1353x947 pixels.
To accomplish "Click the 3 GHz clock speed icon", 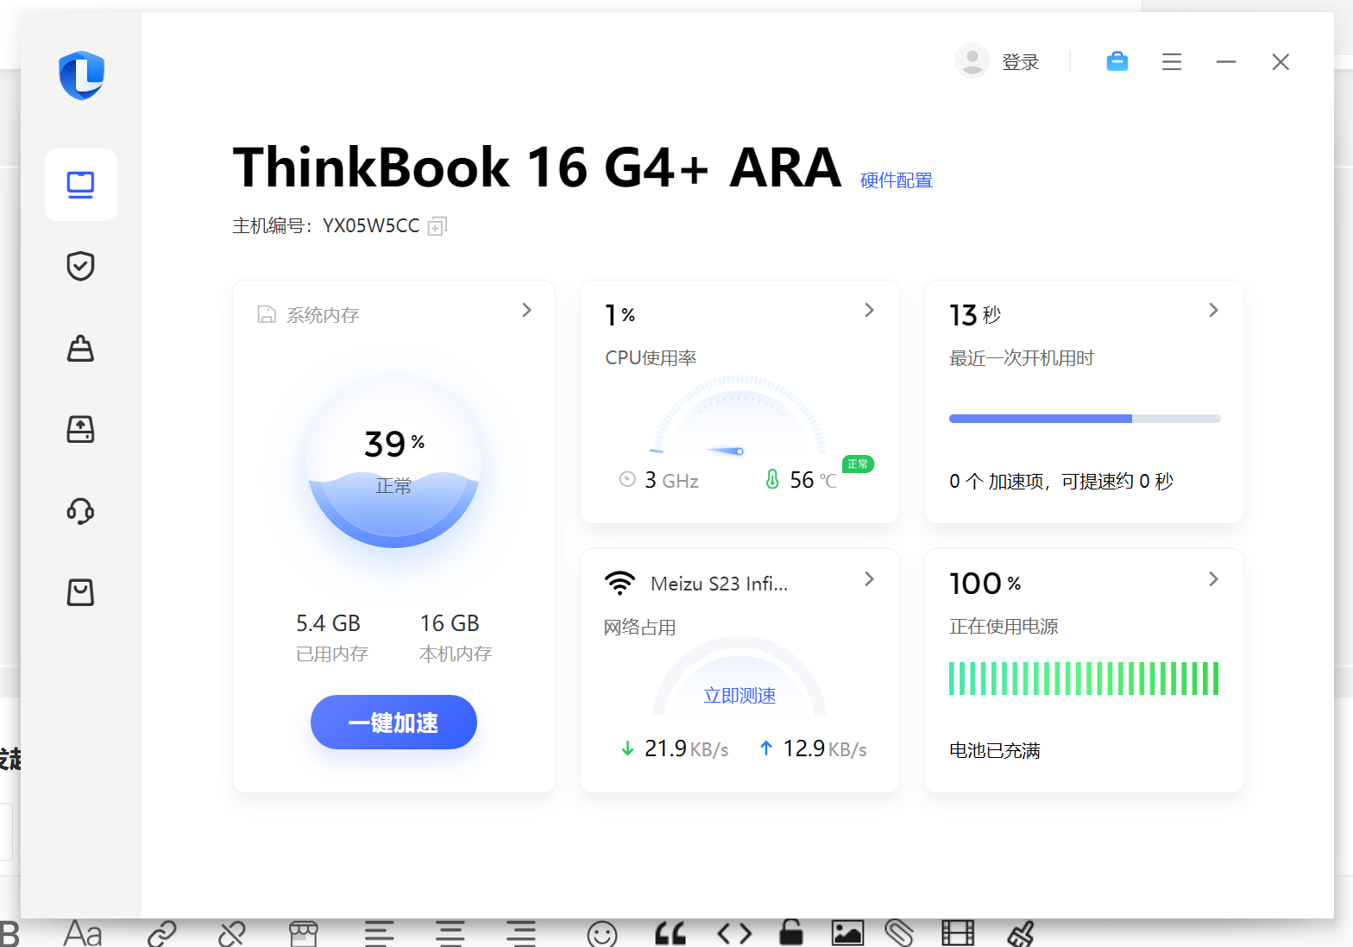I will click(627, 479).
